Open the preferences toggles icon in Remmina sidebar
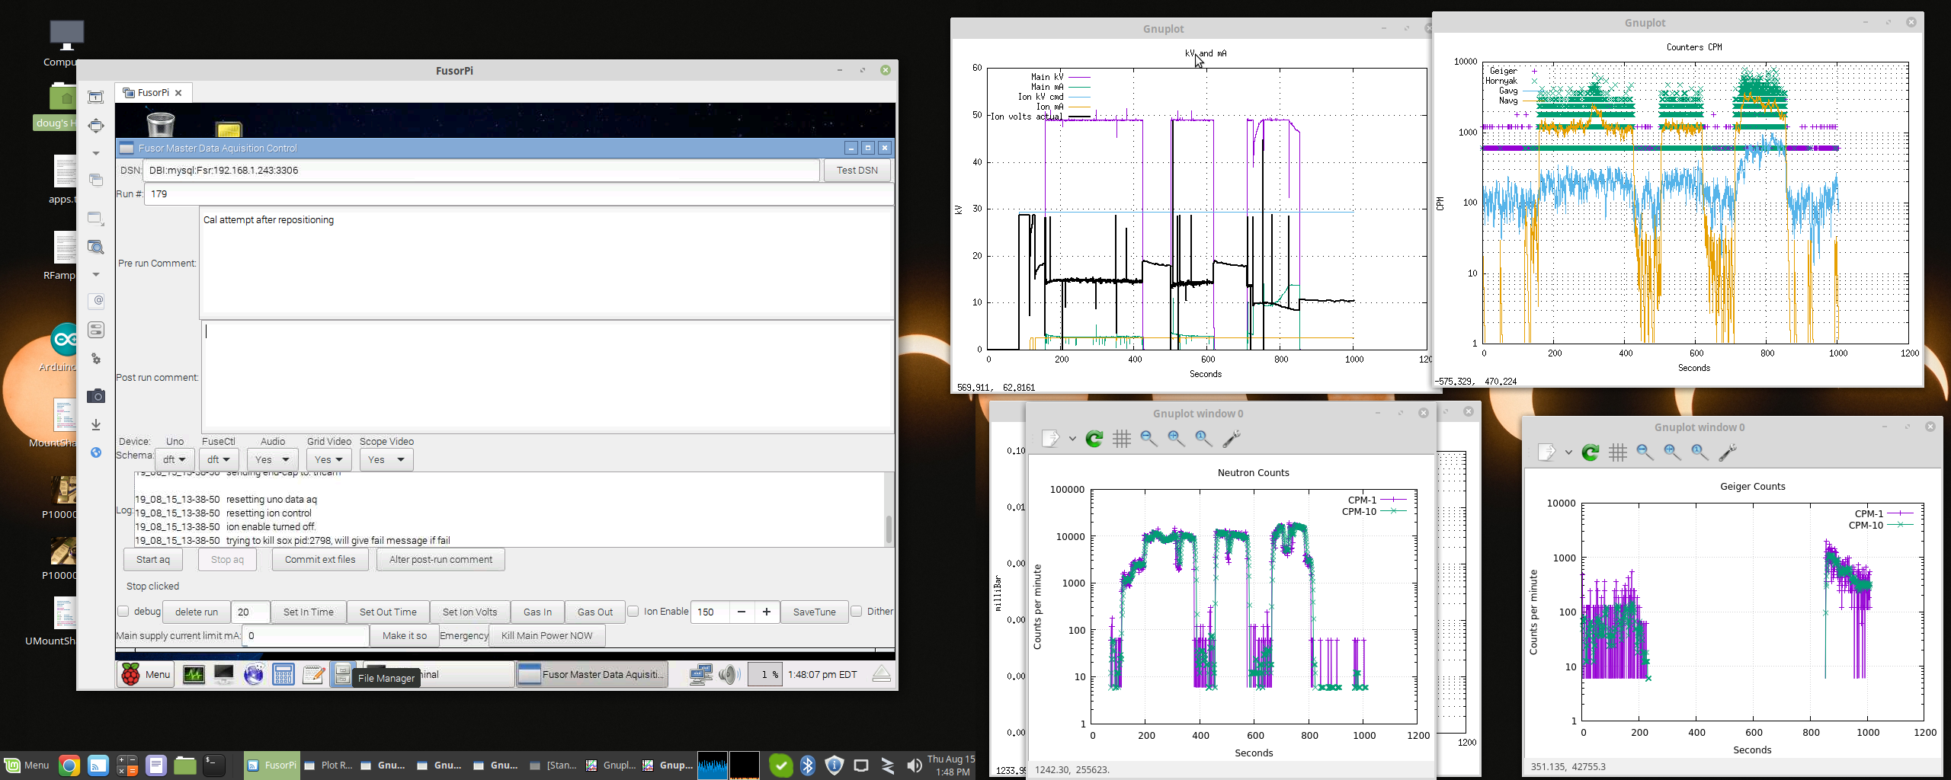The width and height of the screenshot is (1951, 780). [96, 330]
